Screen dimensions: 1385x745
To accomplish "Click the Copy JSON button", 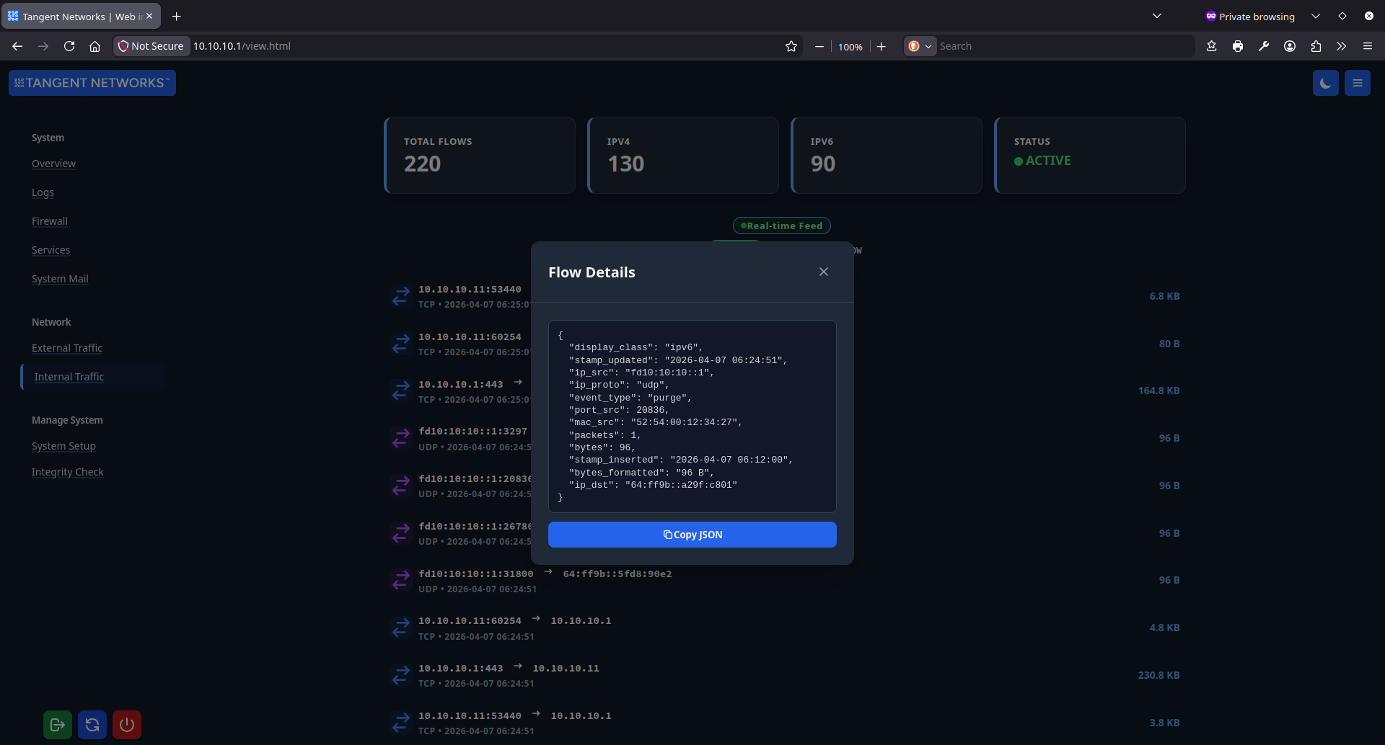I will (x=692, y=534).
